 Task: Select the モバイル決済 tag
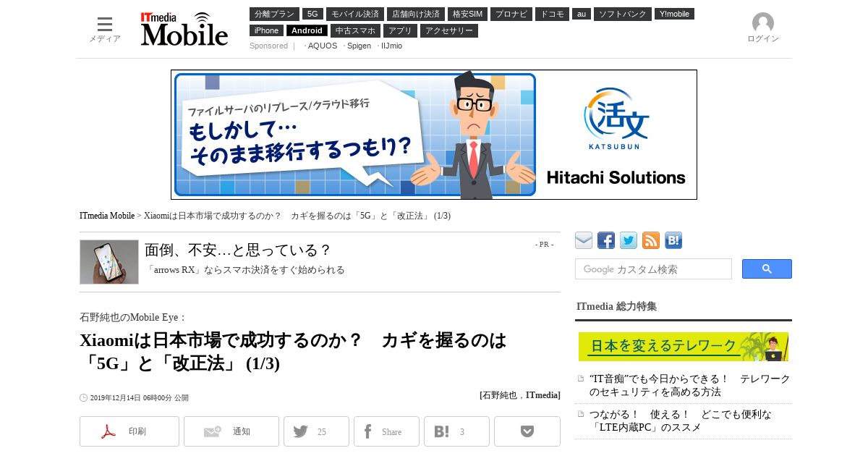click(354, 14)
